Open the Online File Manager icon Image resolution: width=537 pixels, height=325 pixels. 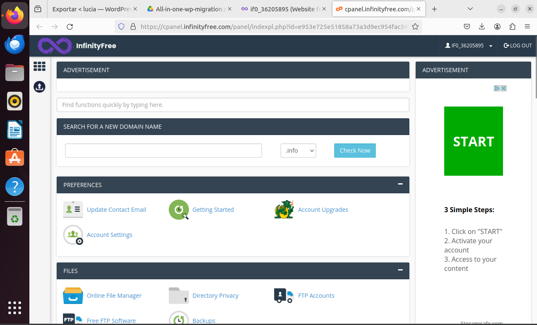click(73, 296)
